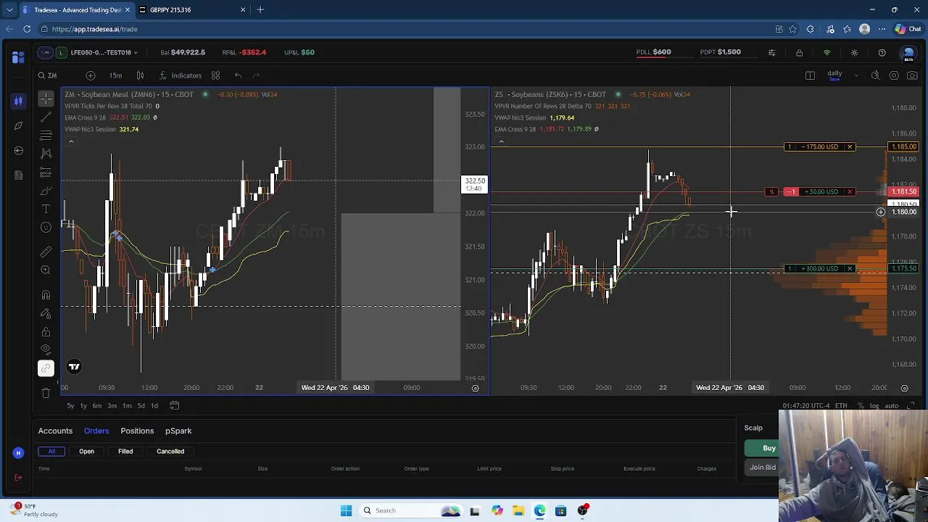Click the ZM symbol search field
Image resolution: width=928 pixels, height=522 pixels.
point(57,75)
